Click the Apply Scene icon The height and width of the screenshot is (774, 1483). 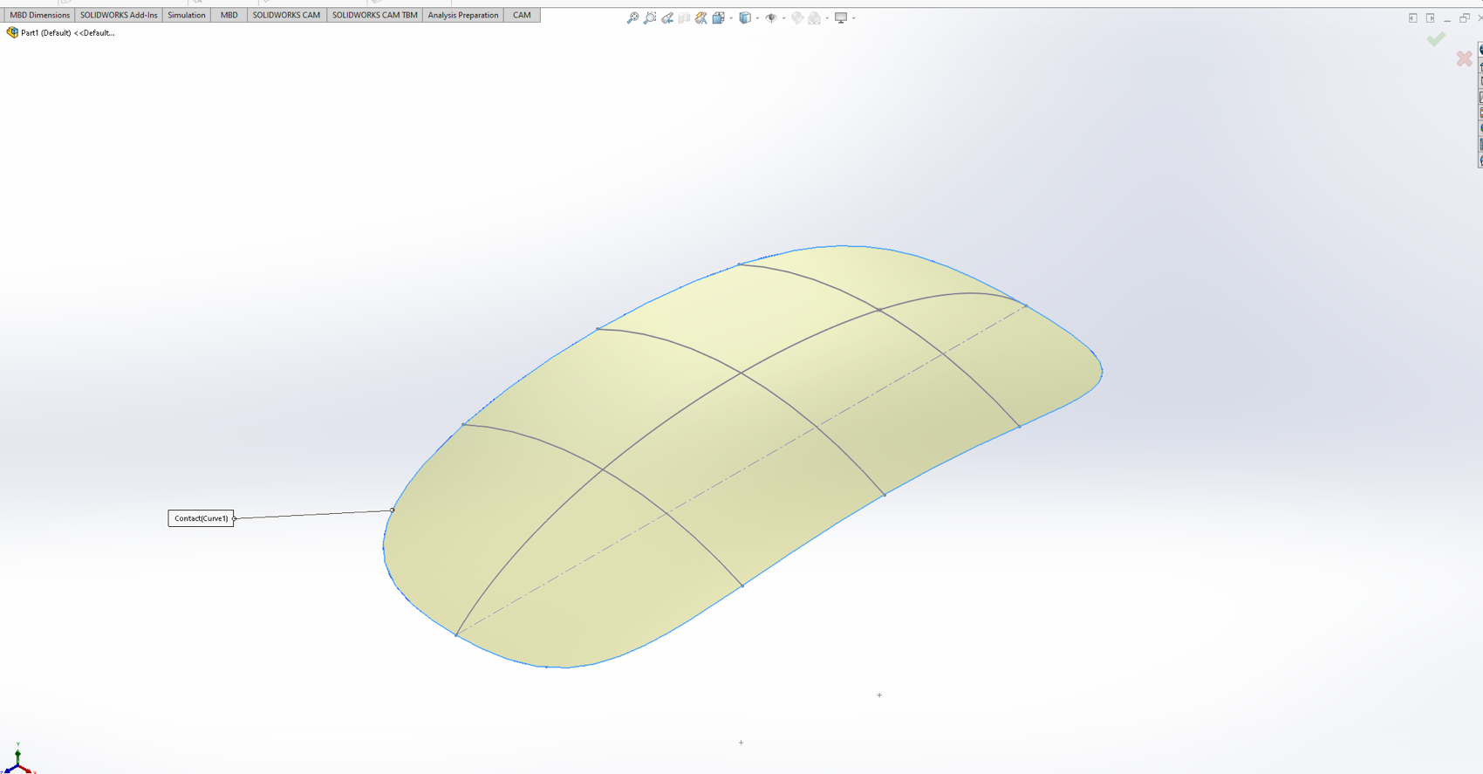pyautogui.click(x=814, y=17)
